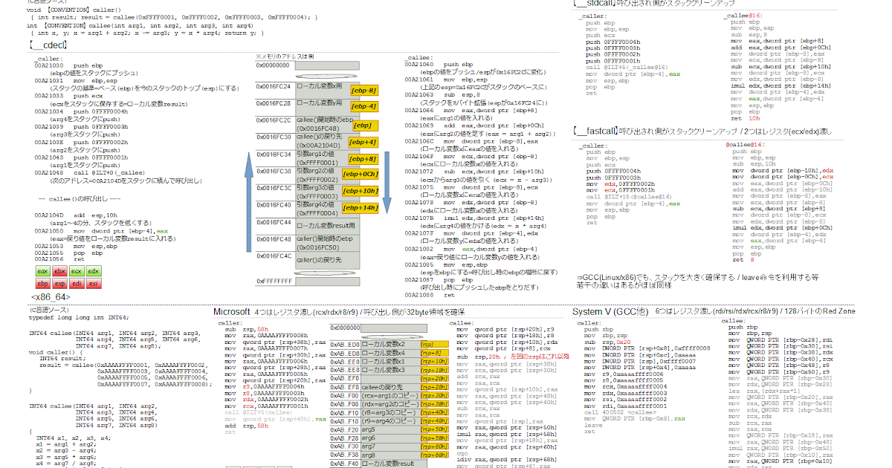Click line 00A21048 call @ILT+0(_callee)

90,172
